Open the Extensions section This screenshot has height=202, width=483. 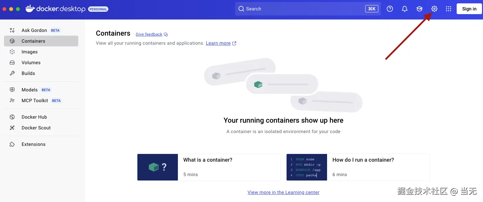coord(33,144)
